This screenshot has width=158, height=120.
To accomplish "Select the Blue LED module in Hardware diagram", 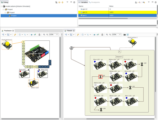I will [42, 74].
